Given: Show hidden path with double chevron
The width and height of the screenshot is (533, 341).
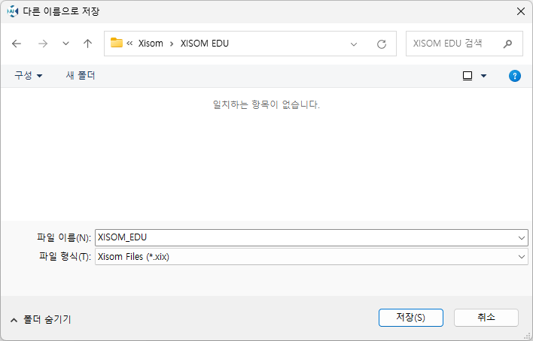Looking at the screenshot, I should click(129, 44).
